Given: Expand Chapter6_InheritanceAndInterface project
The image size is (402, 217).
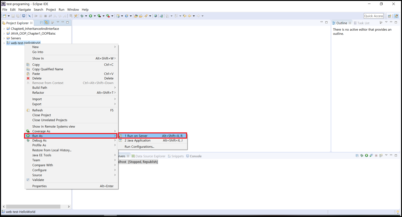Looking at the screenshot, I should coord(4,29).
